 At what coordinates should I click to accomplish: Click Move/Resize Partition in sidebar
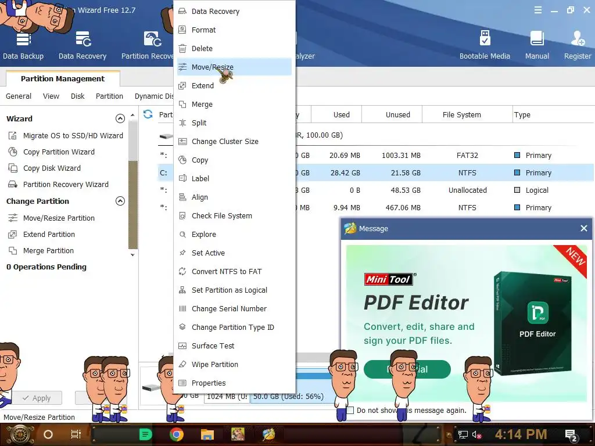(51, 218)
